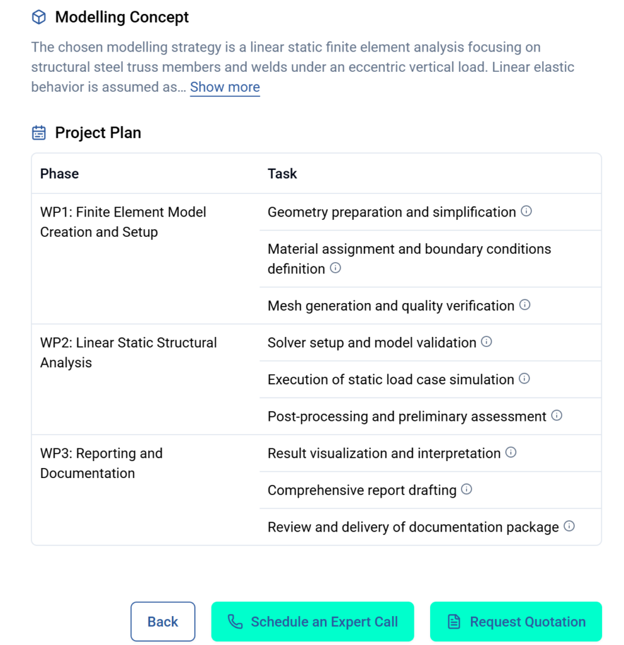Click the Task column header

tap(282, 174)
